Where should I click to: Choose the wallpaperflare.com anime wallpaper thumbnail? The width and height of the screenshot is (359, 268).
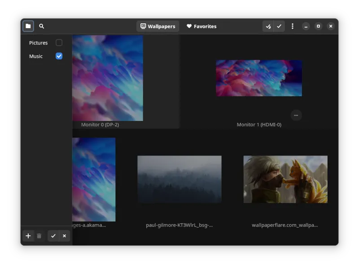285,179
